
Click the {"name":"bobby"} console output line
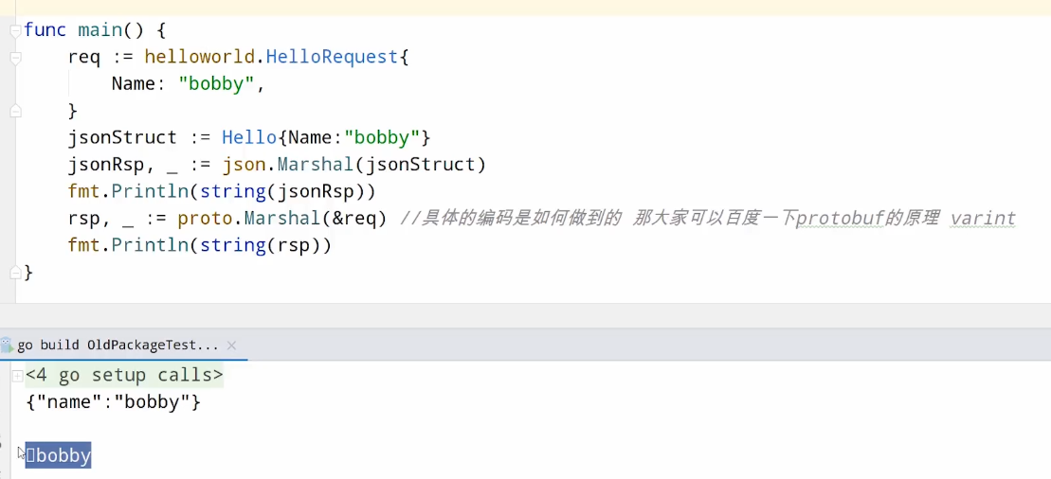tap(114, 402)
